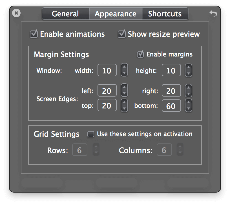Increase window width margin stepper up arrow
230x205 pixels.
(124, 67)
